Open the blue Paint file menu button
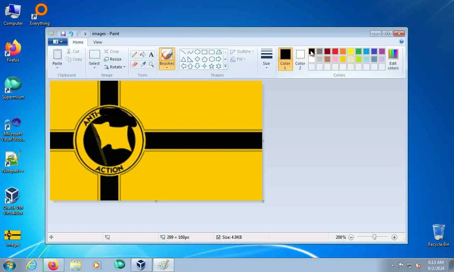 click(x=57, y=42)
